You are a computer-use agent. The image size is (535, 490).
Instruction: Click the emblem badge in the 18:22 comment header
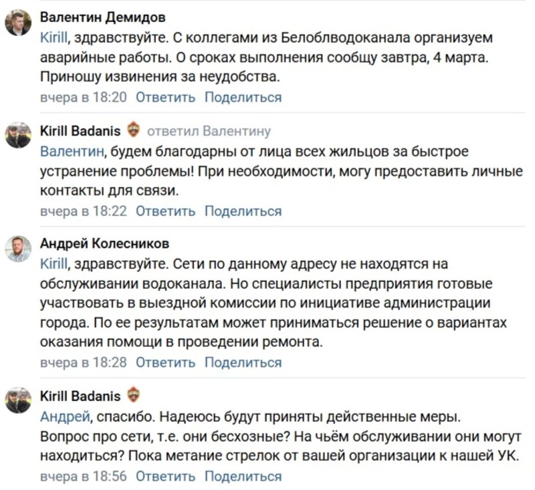[132, 130]
